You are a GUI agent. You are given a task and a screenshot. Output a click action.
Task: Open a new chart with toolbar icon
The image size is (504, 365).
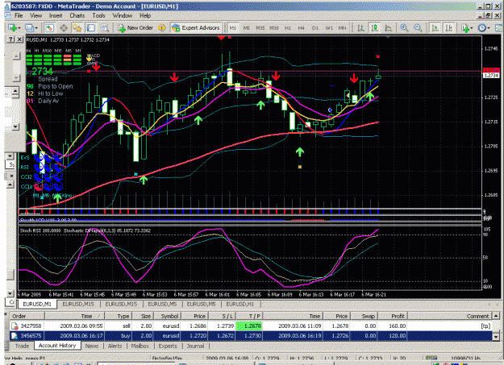(13, 28)
